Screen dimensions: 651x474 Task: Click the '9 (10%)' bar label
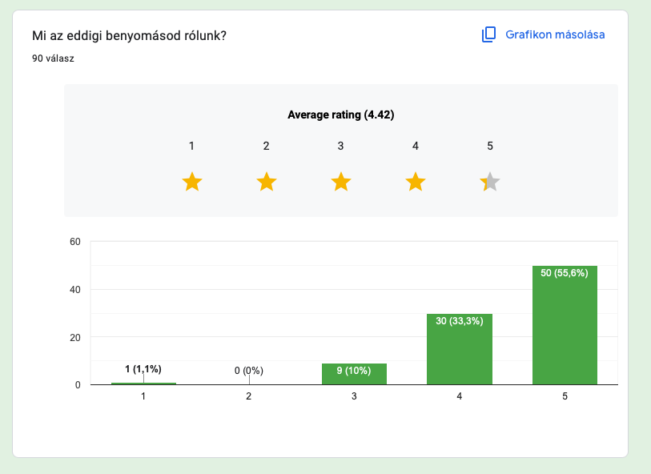click(x=354, y=371)
